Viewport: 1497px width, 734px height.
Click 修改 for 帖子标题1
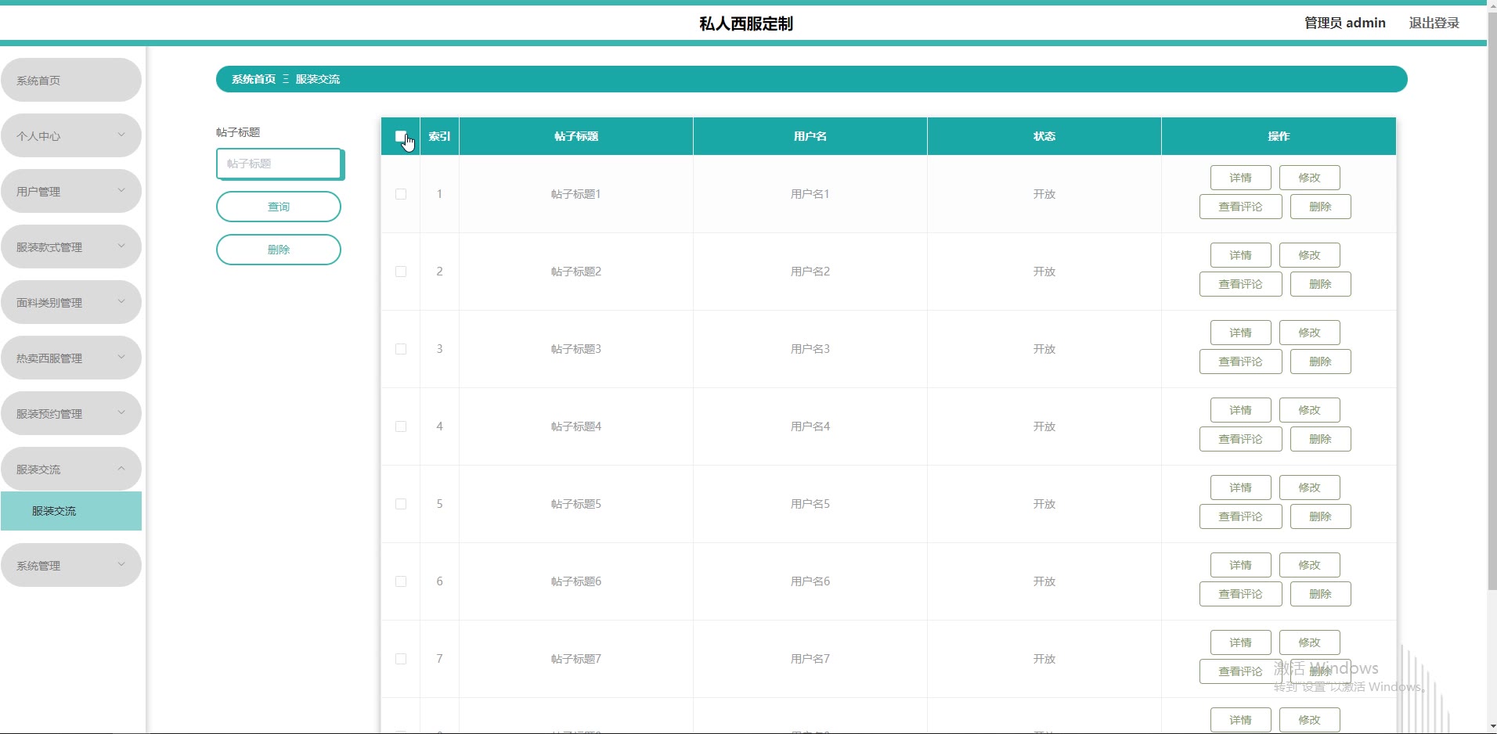tap(1310, 178)
